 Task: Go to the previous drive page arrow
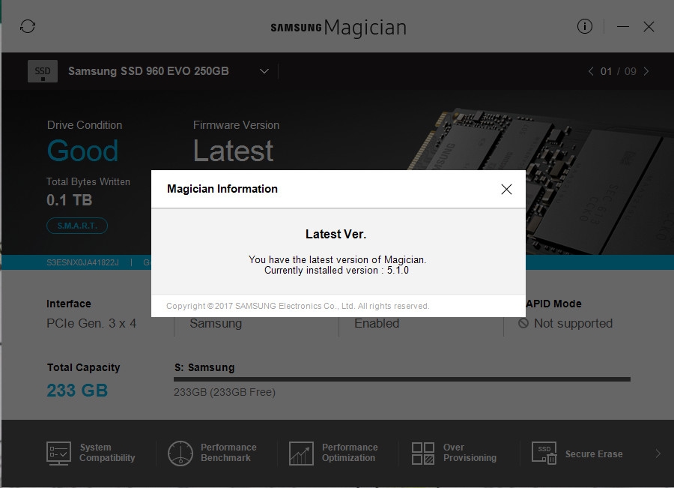(591, 71)
